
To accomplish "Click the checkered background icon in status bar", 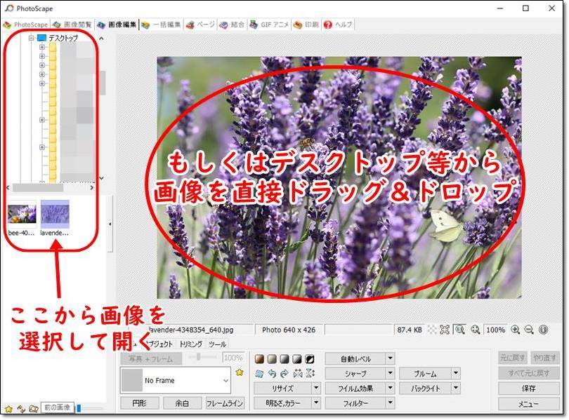I will click(432, 330).
